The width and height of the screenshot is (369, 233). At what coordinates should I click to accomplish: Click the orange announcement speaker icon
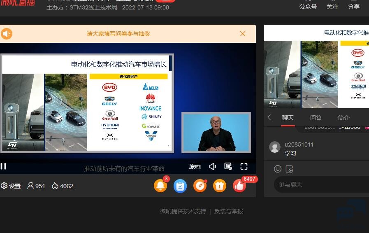[7, 34]
